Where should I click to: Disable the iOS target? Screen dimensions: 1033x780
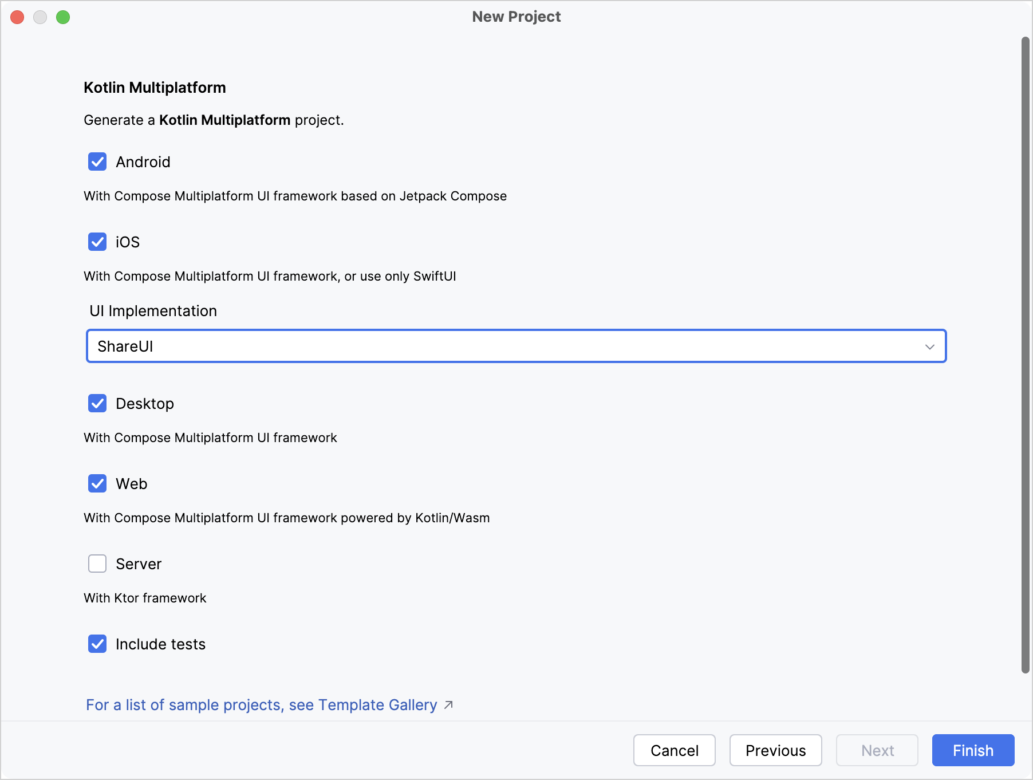click(x=97, y=242)
